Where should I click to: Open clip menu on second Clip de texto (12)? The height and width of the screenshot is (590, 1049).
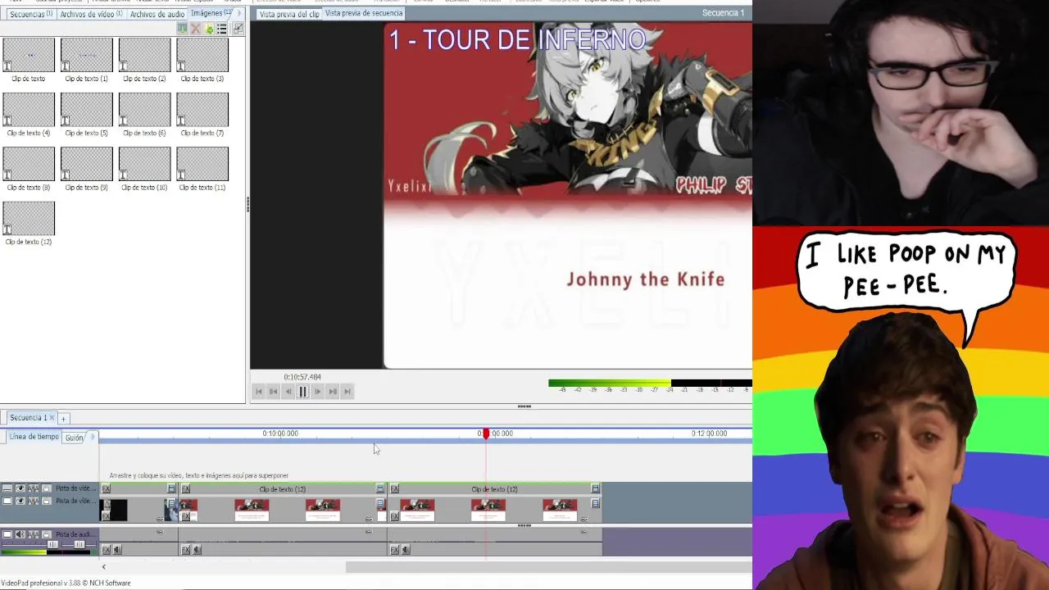pos(595,489)
